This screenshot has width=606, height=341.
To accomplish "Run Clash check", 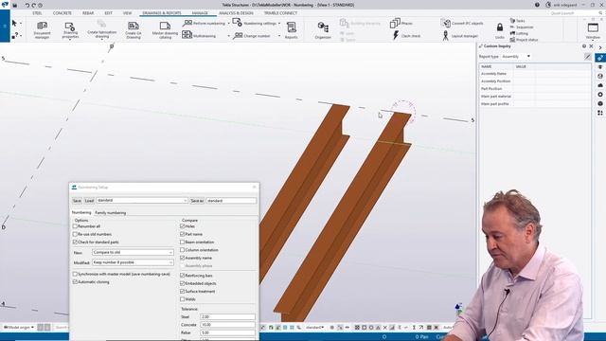I will point(406,36).
